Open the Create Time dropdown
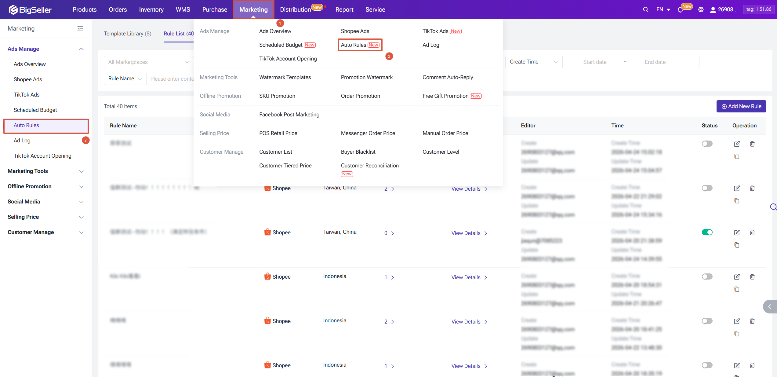This screenshot has width=777, height=377. pos(533,62)
